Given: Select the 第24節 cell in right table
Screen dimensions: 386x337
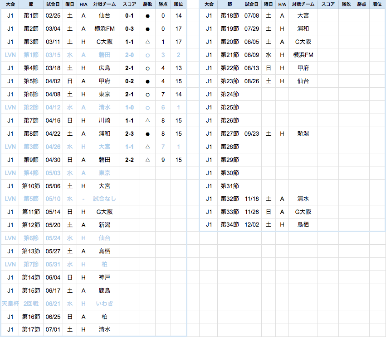Looking at the screenshot, I should coord(230,94).
